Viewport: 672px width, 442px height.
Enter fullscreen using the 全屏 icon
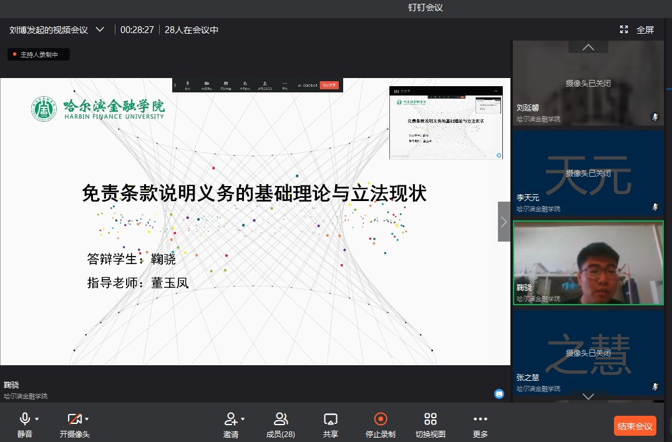pos(624,29)
